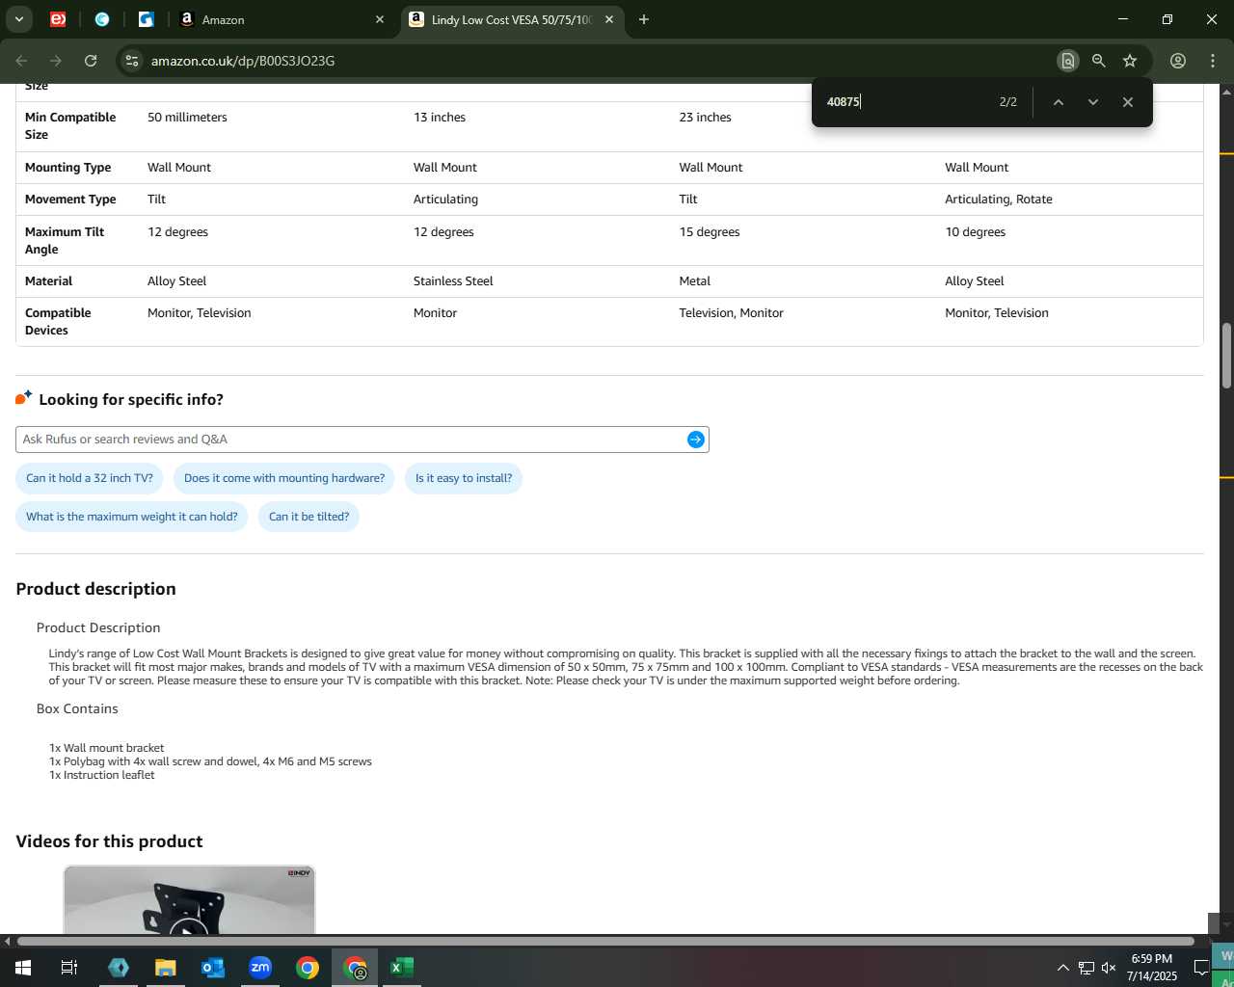
Task: Switch to the third pinned tab
Action: pos(146,19)
